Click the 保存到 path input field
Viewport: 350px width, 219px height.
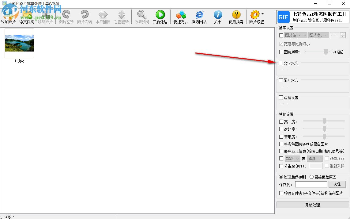point(311,184)
